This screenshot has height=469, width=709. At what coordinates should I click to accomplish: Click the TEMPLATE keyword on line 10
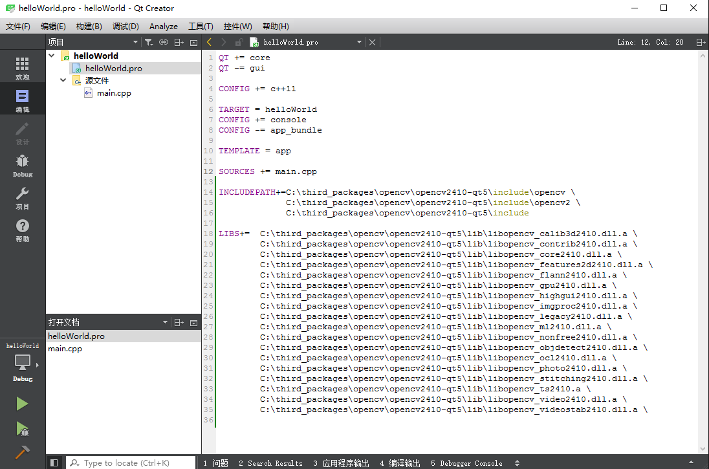(x=239, y=151)
